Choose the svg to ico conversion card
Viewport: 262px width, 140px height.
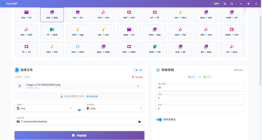click(x=78, y=15)
